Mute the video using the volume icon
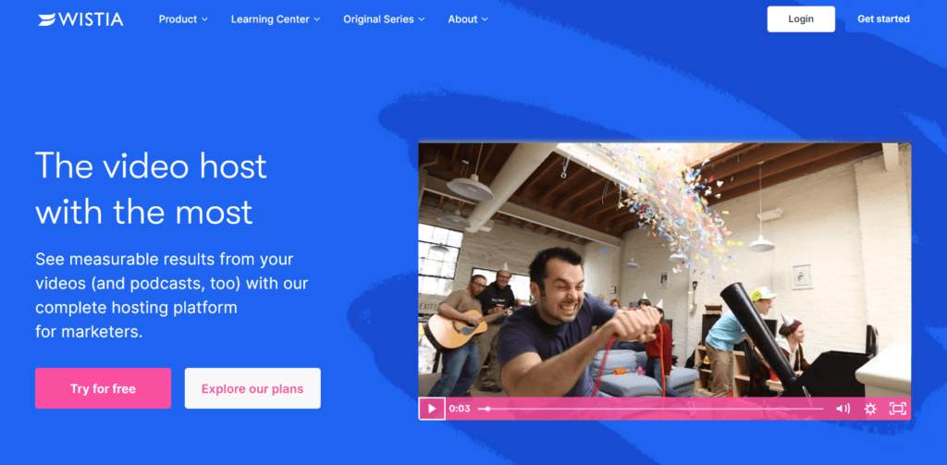This screenshot has height=465, width=947. (x=842, y=409)
